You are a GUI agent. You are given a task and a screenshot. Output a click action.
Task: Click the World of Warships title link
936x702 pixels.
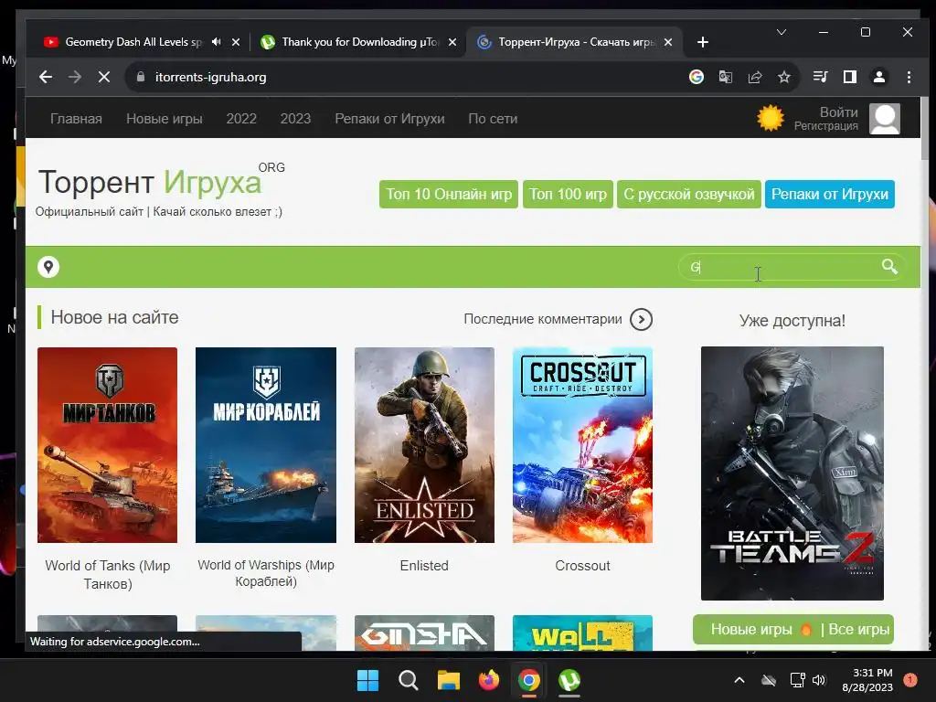click(x=266, y=573)
